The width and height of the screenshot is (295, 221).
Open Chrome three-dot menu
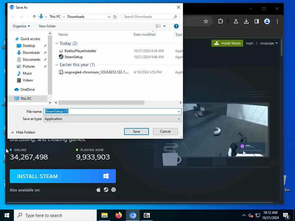coord(277,21)
